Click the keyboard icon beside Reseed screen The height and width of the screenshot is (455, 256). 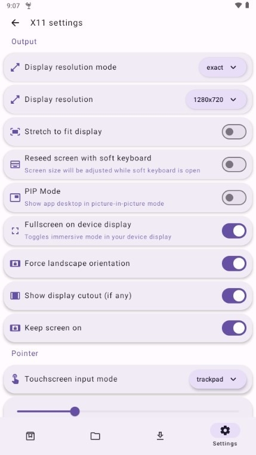(x=15, y=165)
